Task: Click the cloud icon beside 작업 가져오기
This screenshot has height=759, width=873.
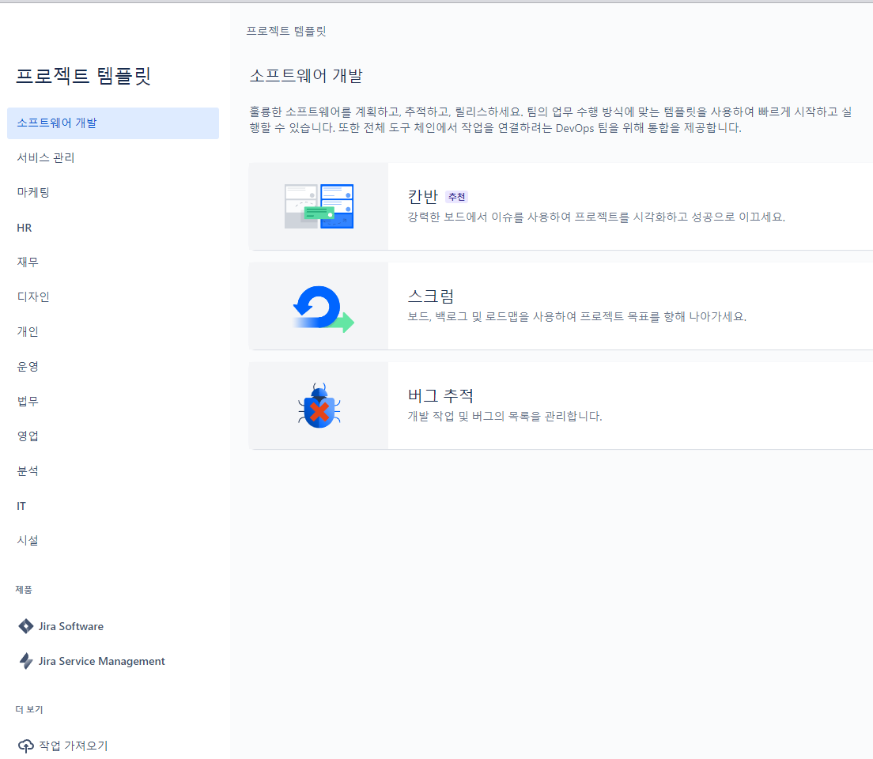Action: click(x=24, y=745)
